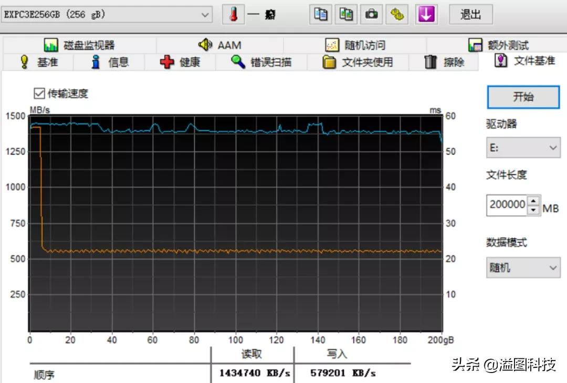Decrease file length with down spinner arrow

coord(533,210)
